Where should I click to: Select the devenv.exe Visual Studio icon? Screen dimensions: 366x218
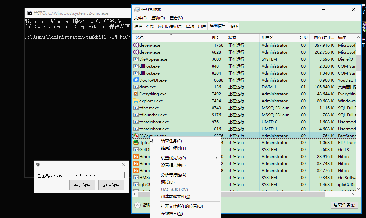[136, 45]
